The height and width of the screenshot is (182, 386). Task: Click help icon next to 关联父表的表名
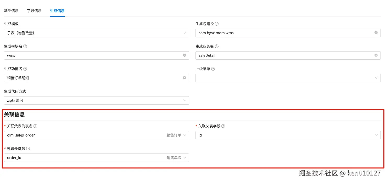(35, 126)
